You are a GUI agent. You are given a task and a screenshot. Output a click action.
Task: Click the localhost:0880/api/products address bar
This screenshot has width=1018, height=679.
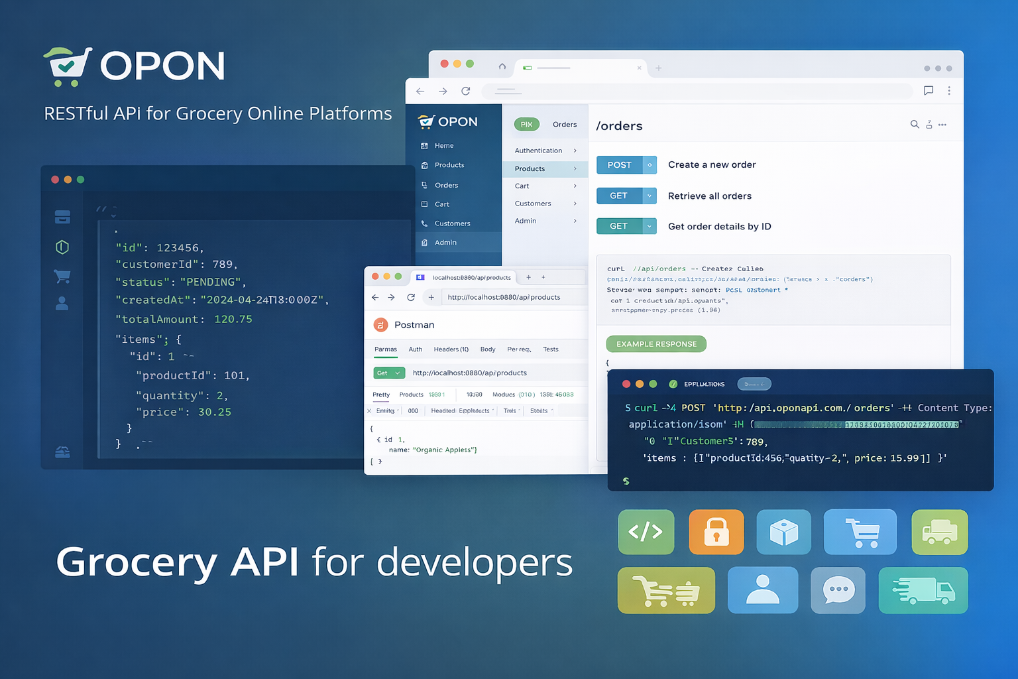504,297
